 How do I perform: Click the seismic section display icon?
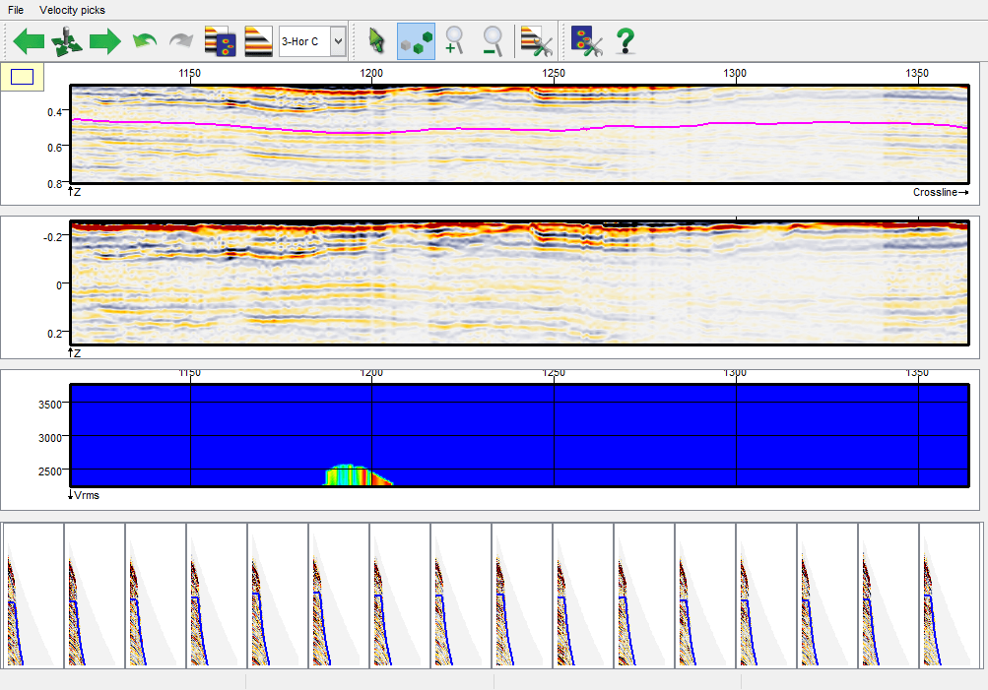click(258, 41)
